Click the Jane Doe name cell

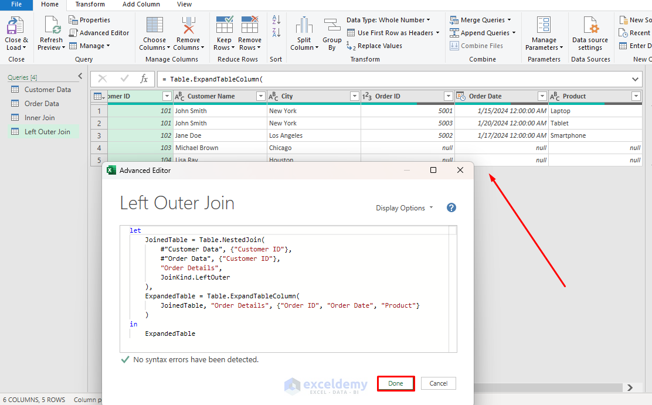220,135
